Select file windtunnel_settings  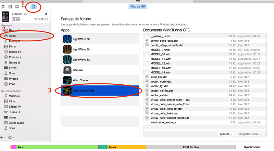point(205,122)
